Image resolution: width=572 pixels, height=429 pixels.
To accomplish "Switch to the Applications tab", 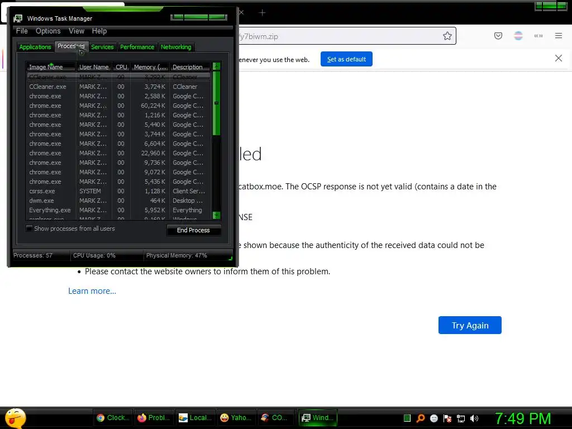I will [35, 47].
